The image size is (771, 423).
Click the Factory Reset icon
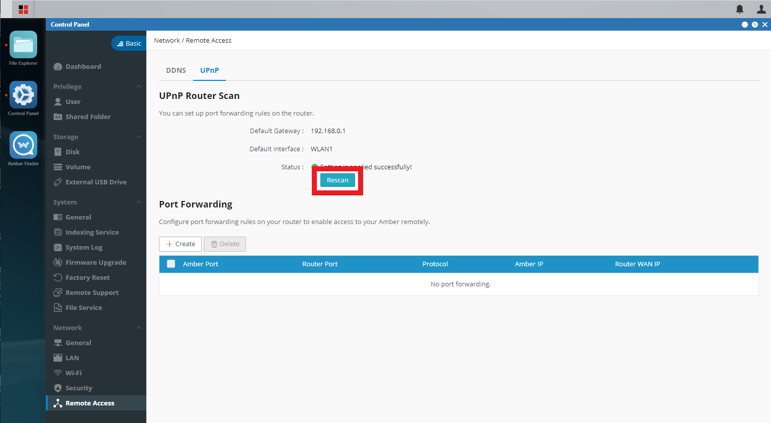(x=58, y=277)
